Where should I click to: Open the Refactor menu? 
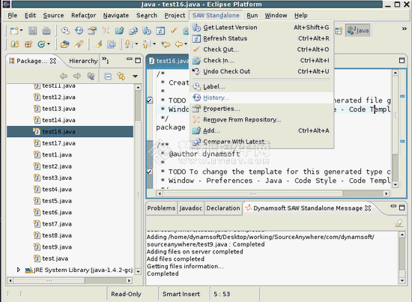[x=84, y=16]
